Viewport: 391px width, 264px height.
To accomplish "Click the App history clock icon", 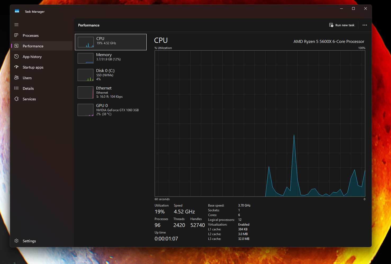I will click(x=16, y=56).
